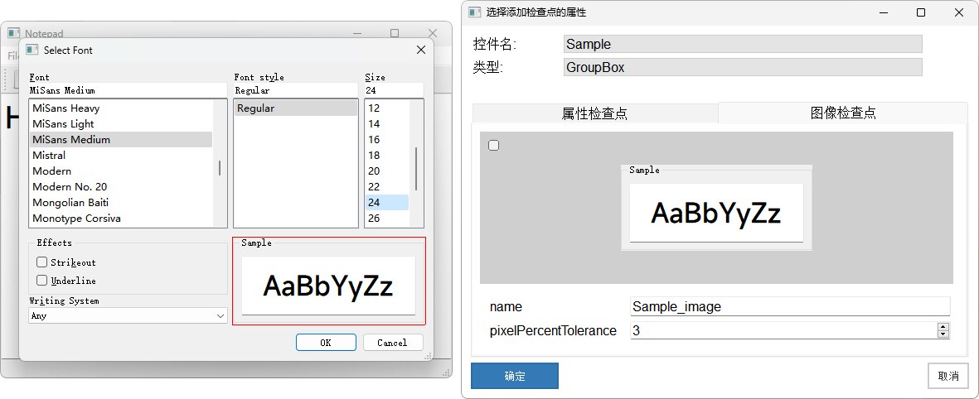Click OK in the Select Font dialog
The height and width of the screenshot is (399, 979).
coord(326,343)
